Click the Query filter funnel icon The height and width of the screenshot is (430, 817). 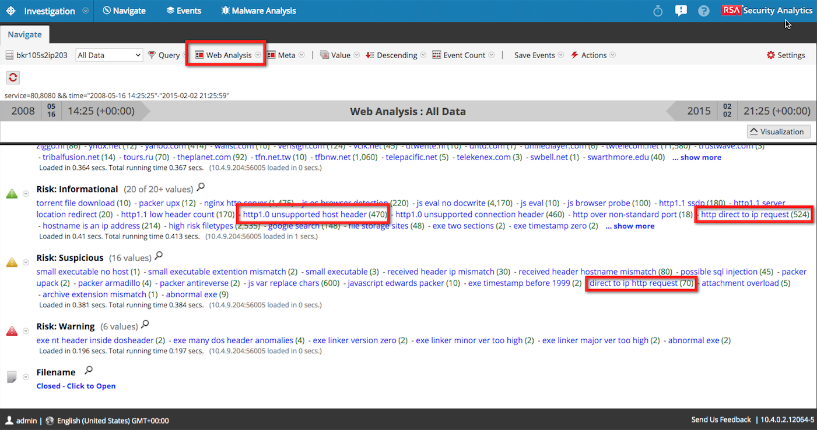click(x=152, y=55)
